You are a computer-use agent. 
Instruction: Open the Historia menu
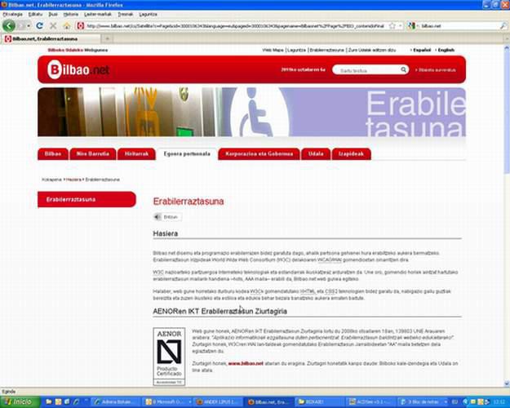(x=71, y=15)
